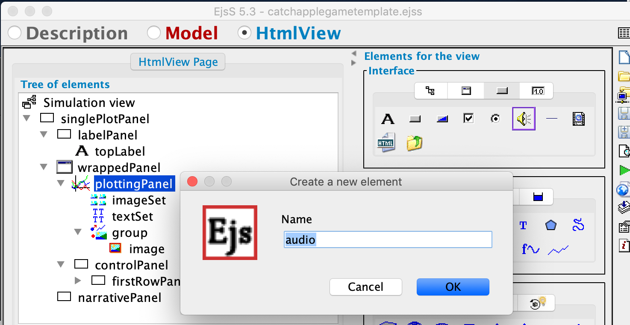Collapse the wrappedPanel tree node

[x=44, y=167]
